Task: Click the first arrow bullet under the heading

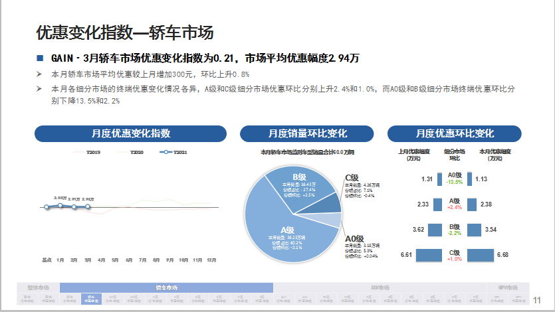Action: [39, 74]
